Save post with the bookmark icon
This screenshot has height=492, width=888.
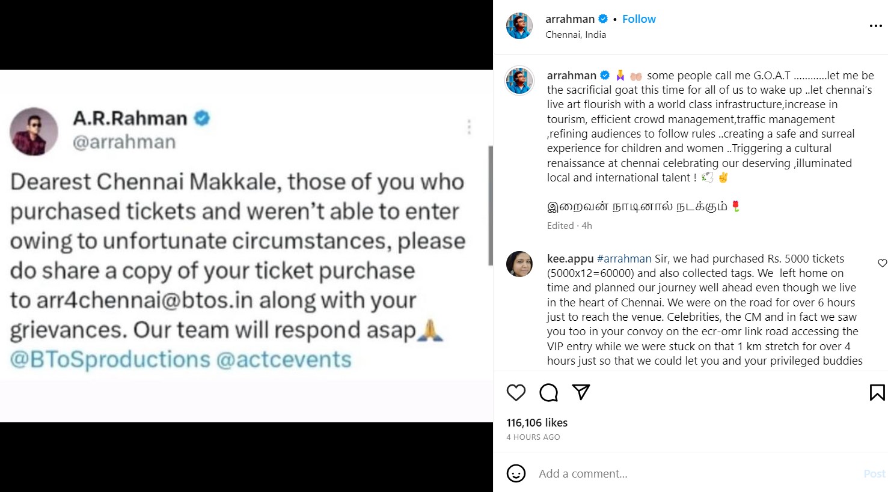click(x=877, y=392)
